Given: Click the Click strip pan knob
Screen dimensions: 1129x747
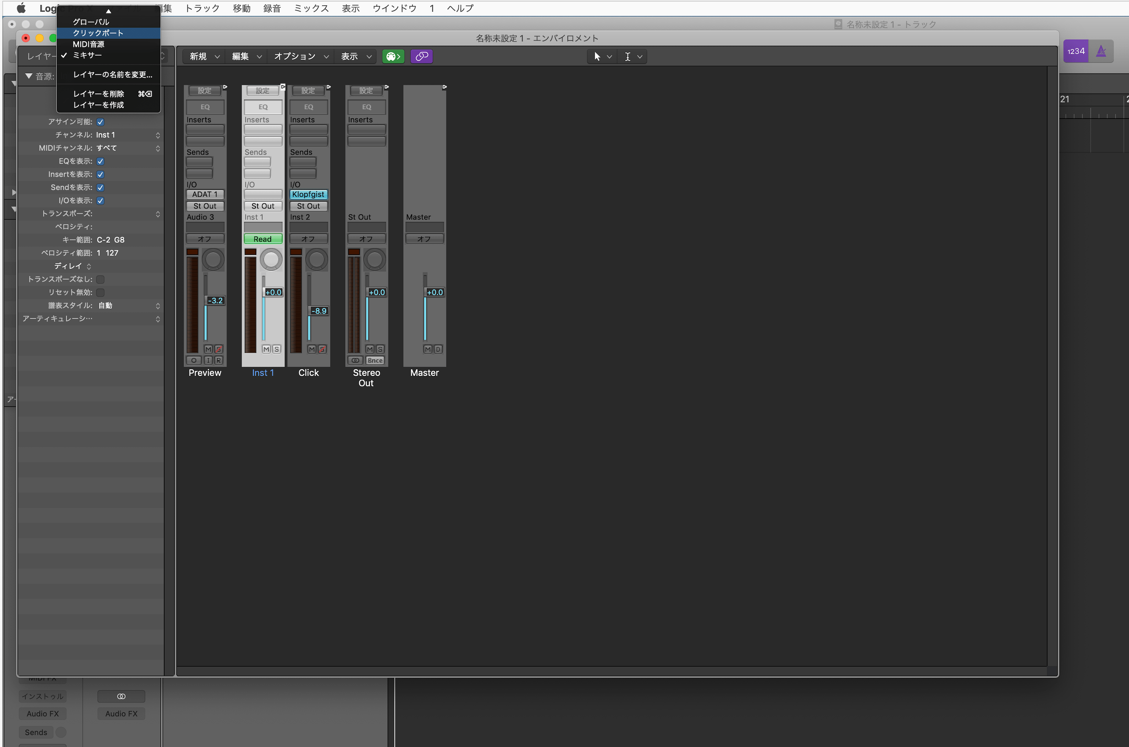Looking at the screenshot, I should coord(317,260).
